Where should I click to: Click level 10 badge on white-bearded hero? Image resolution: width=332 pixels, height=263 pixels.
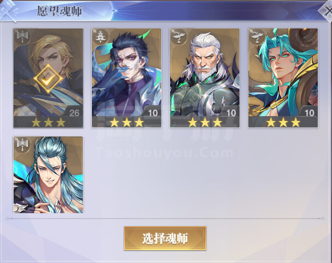[x=231, y=113]
